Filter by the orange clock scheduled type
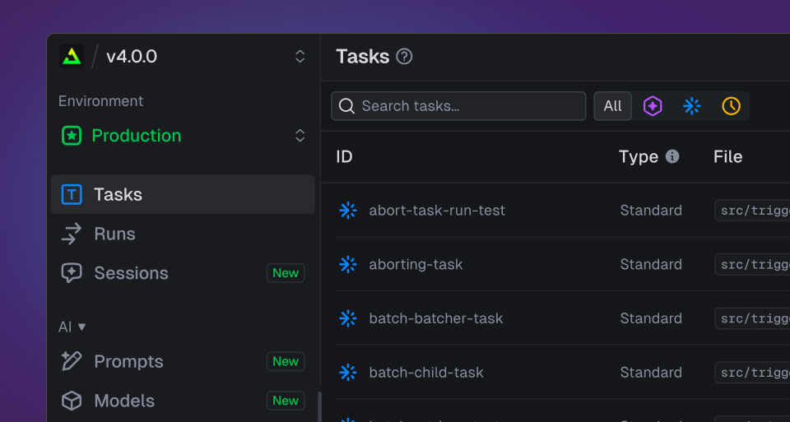 (731, 106)
